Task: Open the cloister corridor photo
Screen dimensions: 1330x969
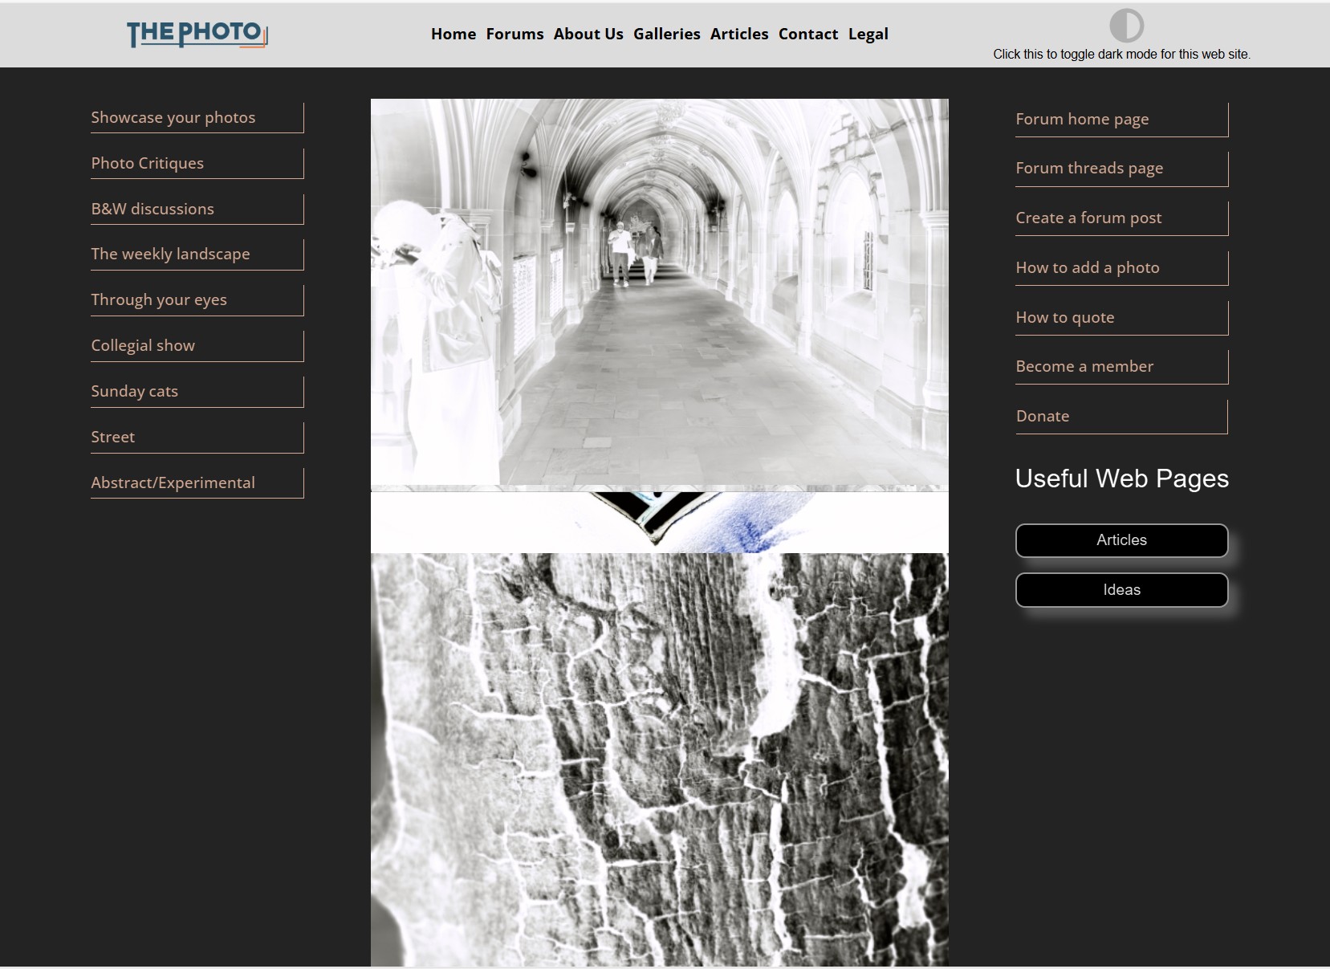Action: pos(659,292)
